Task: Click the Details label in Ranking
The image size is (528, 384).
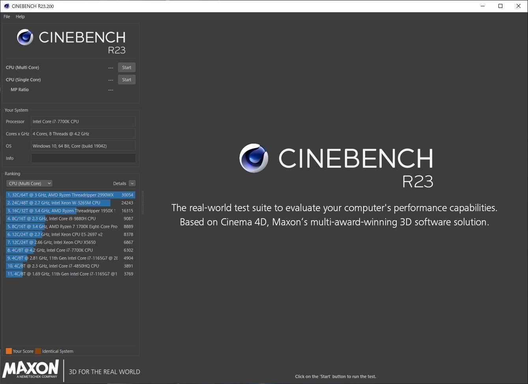Action: (119, 184)
